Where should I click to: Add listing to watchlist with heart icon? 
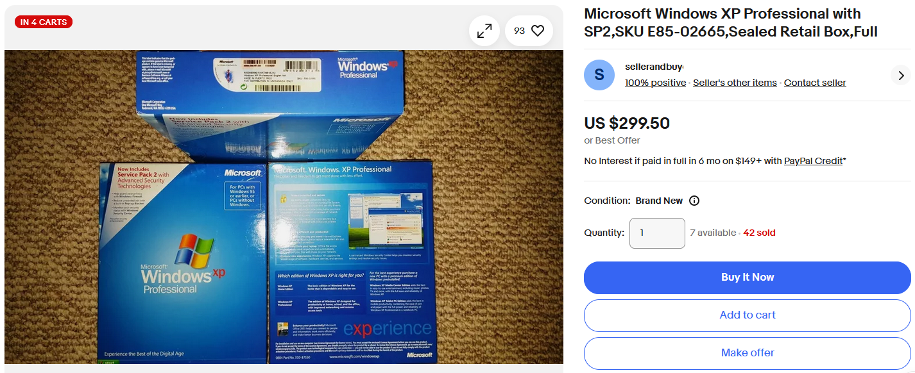click(538, 31)
